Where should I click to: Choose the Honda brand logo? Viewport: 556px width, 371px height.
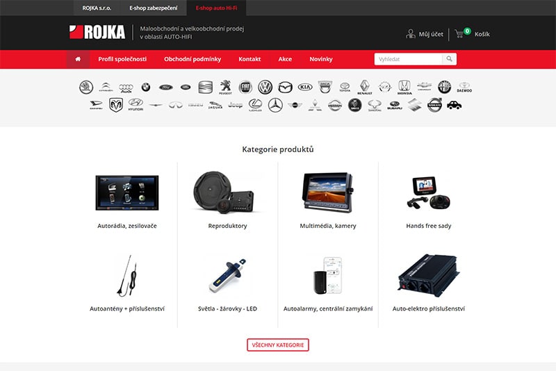coord(404,87)
